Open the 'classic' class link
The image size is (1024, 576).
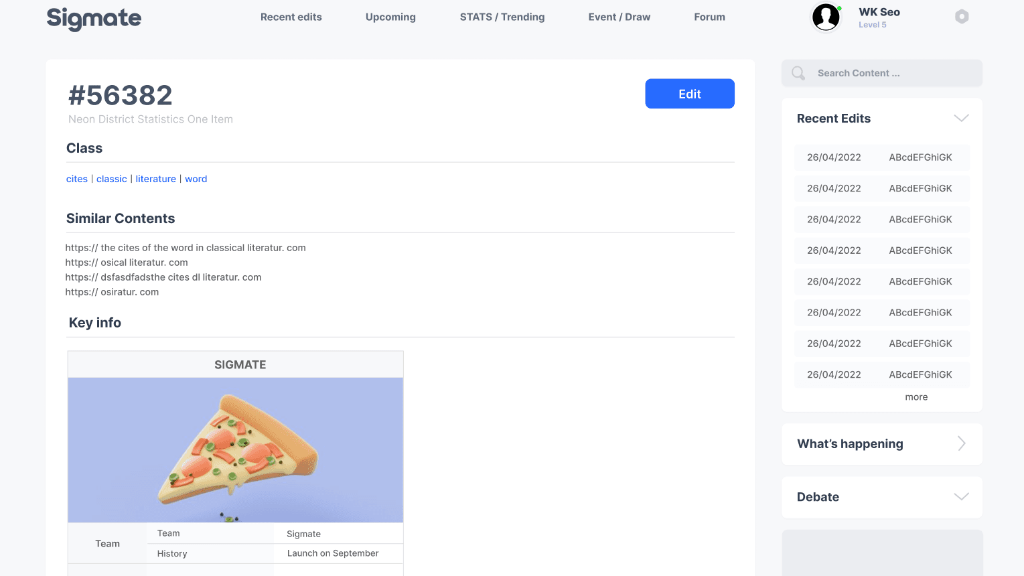(x=111, y=179)
